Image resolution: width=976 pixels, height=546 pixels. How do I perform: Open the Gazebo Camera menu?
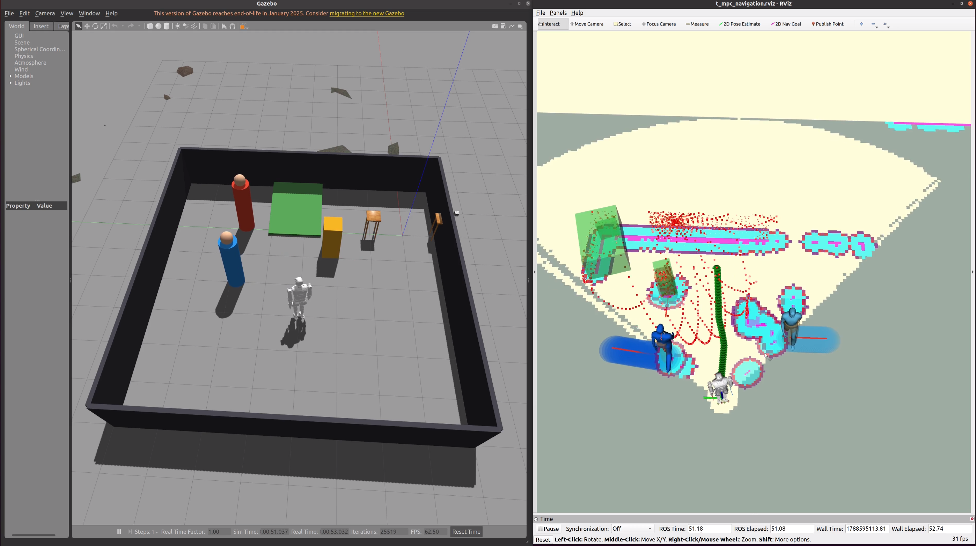tap(45, 13)
